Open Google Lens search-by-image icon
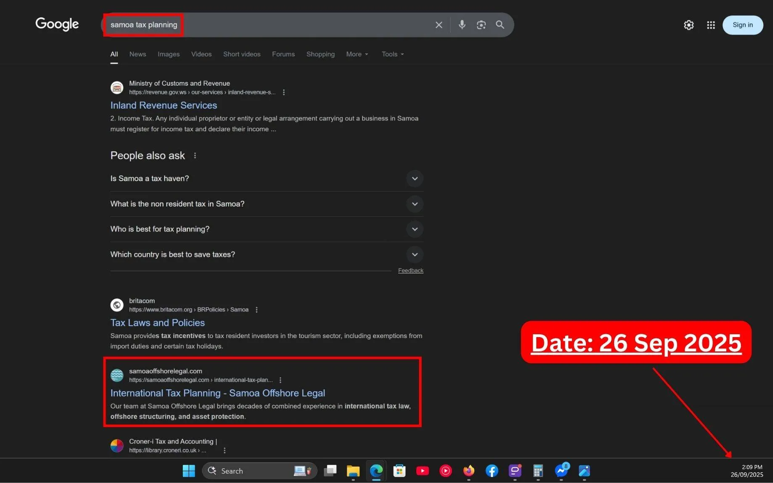Screen dimensions: 773x483 click(480, 24)
